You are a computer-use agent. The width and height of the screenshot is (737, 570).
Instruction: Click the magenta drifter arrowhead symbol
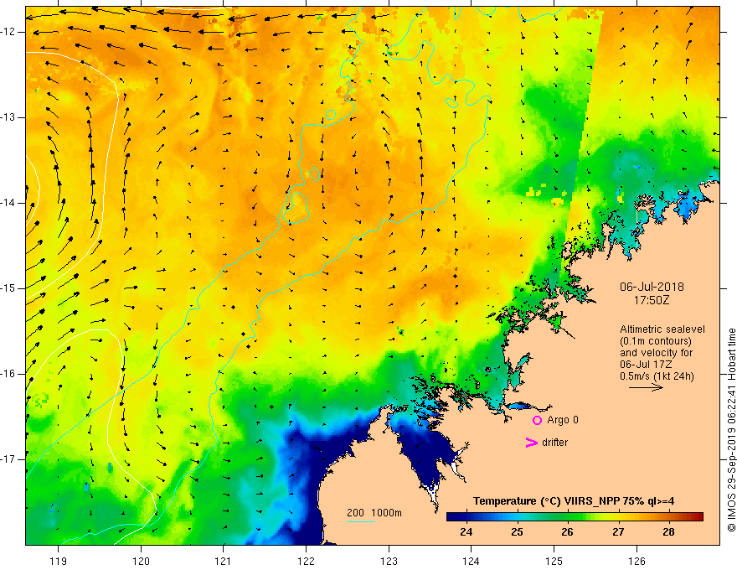pos(531,443)
